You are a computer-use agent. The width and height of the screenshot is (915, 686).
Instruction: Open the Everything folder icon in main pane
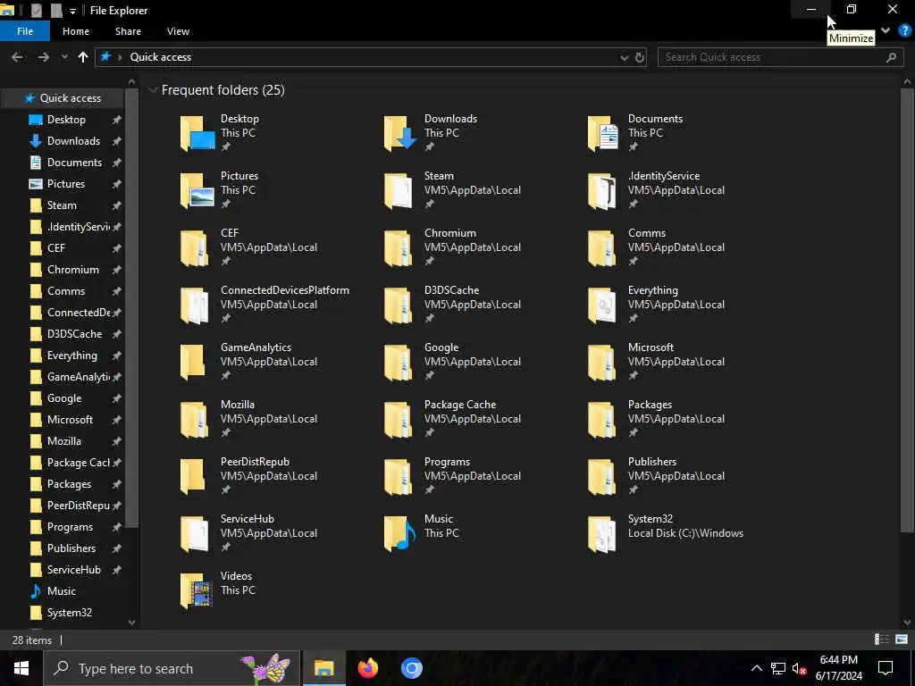(x=602, y=305)
